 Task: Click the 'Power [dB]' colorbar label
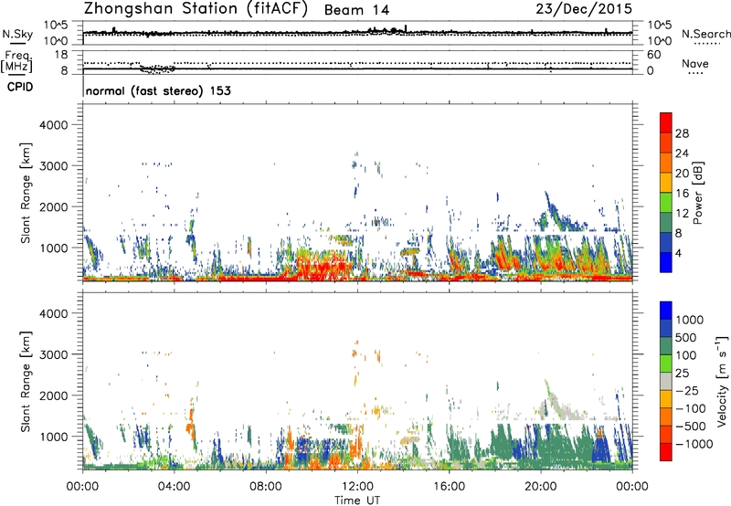(697, 193)
